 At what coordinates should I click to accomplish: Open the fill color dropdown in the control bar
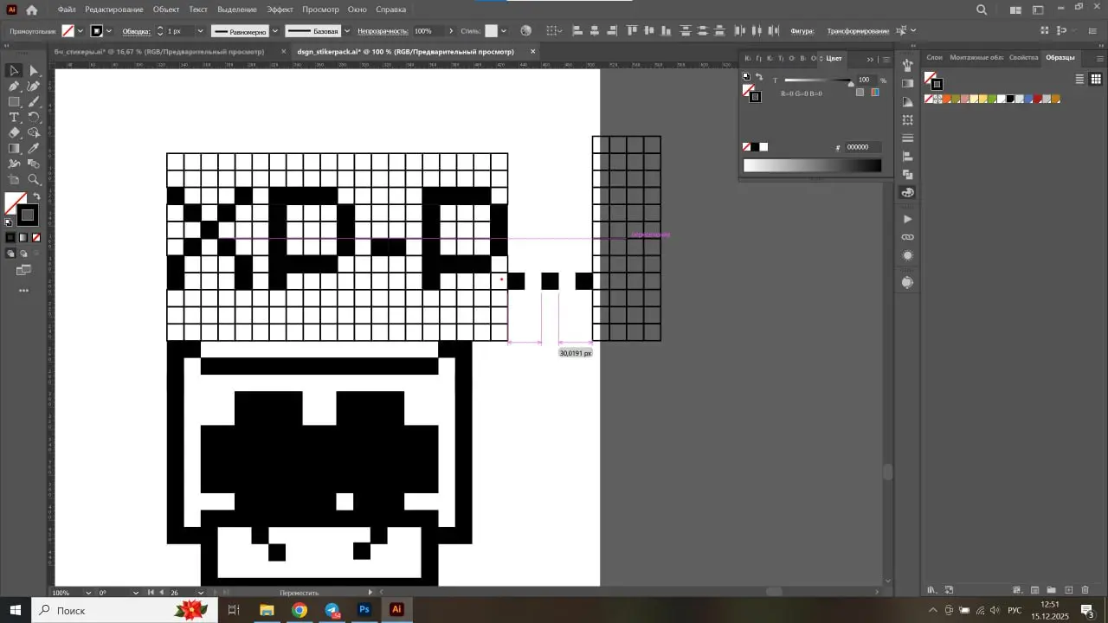pos(81,31)
